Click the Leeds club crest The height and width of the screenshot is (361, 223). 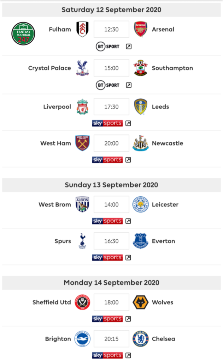point(141,106)
